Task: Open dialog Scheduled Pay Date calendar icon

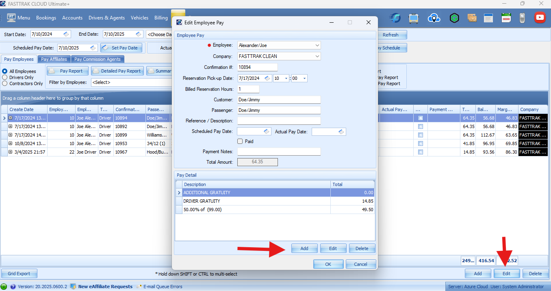Action: point(267,131)
